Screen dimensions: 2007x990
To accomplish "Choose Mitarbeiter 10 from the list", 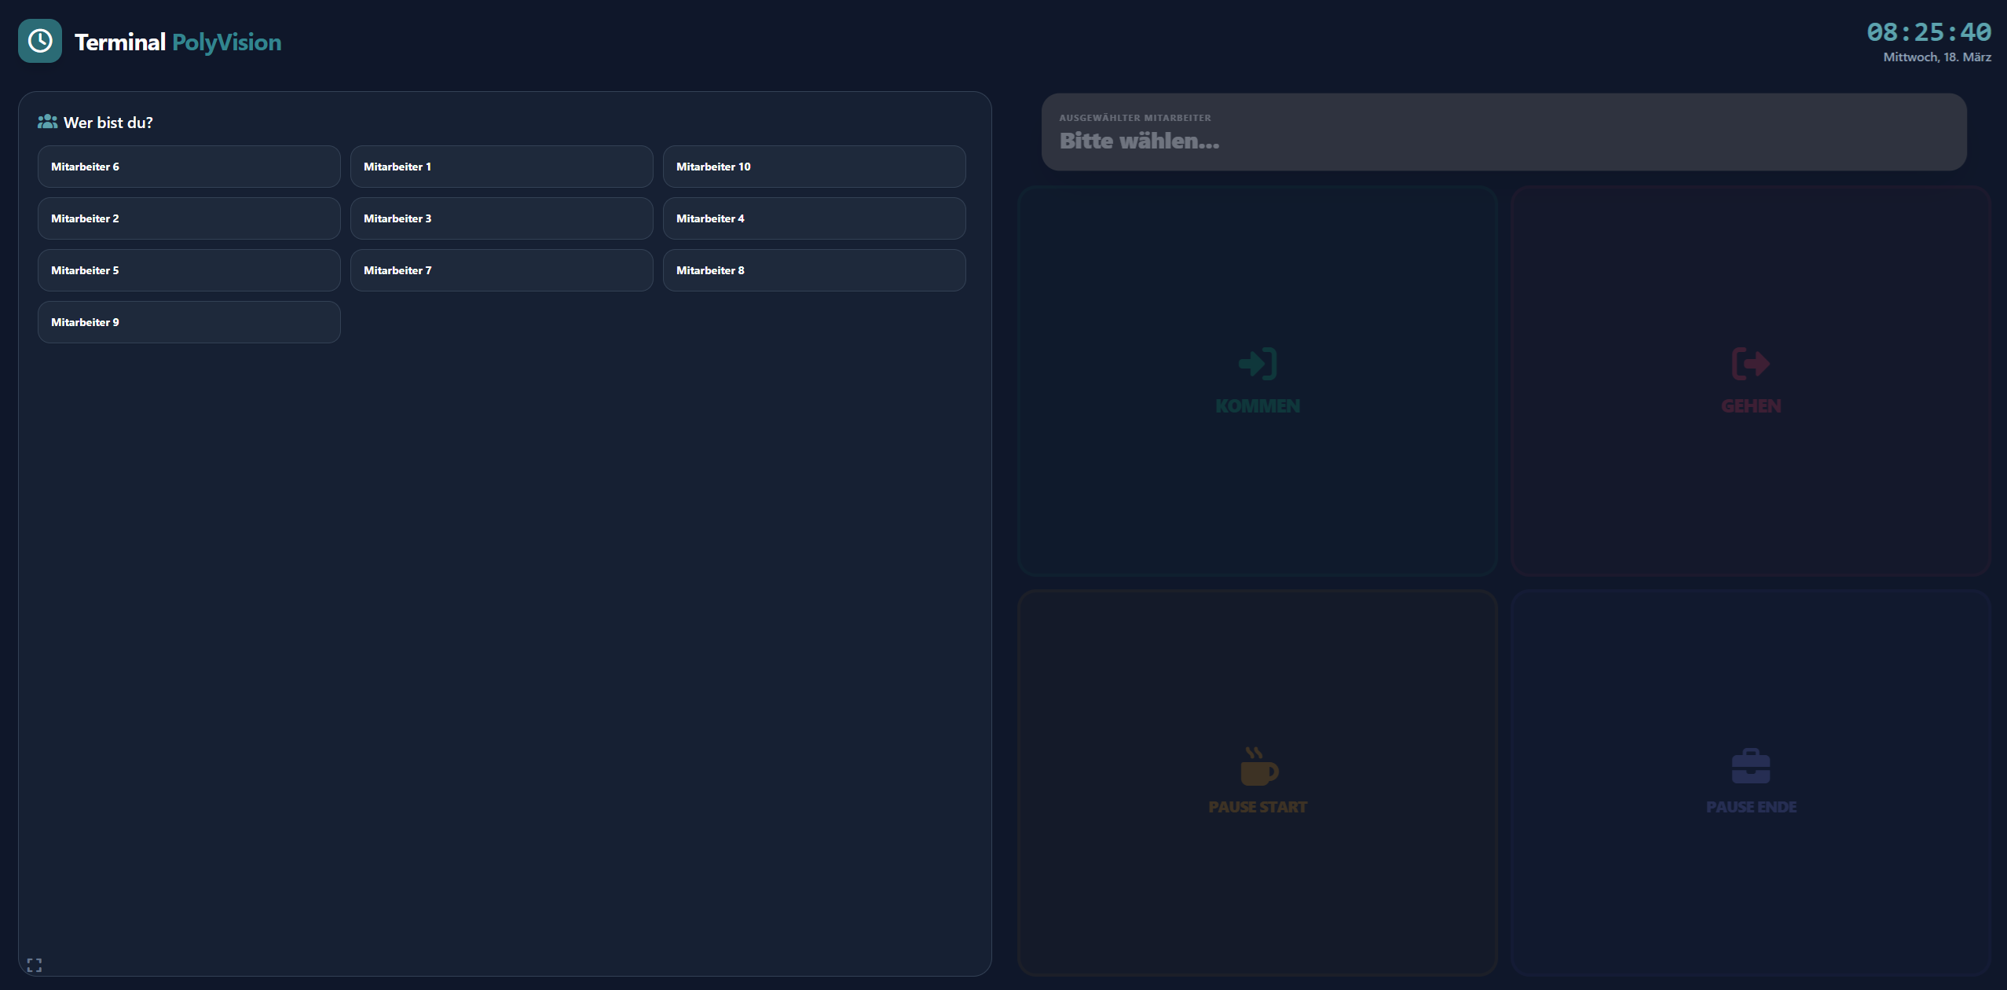I will pyautogui.click(x=814, y=167).
